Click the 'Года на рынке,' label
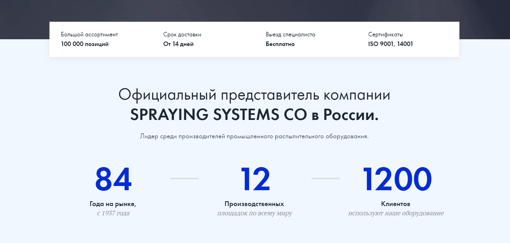Screen dimensions: 510x243 coord(113,204)
